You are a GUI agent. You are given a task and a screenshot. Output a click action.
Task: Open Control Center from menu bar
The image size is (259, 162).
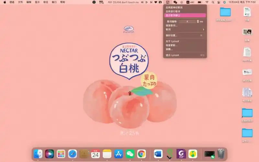point(219,2)
